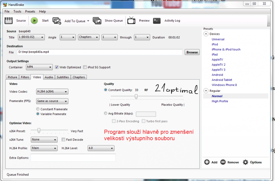The height and width of the screenshot is (181, 275).
Task: Select the Constant Framerate radio button
Action: tap(38, 109)
